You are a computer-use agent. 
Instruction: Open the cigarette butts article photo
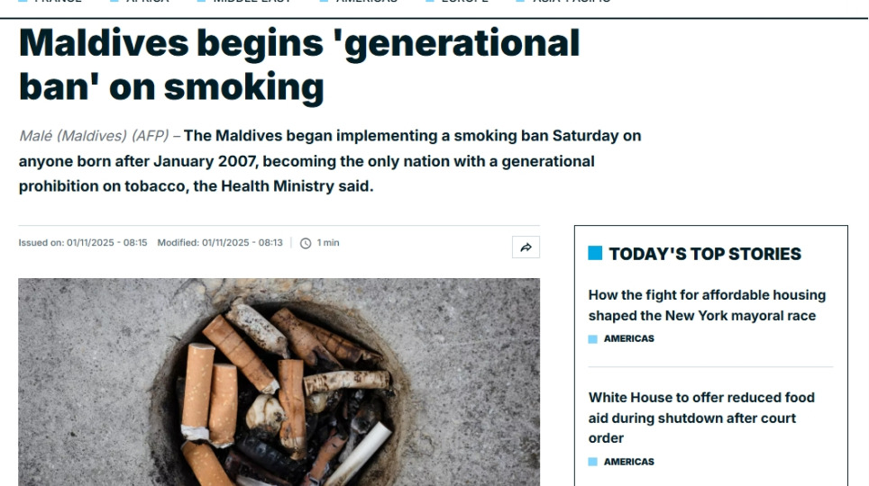pyautogui.click(x=279, y=382)
